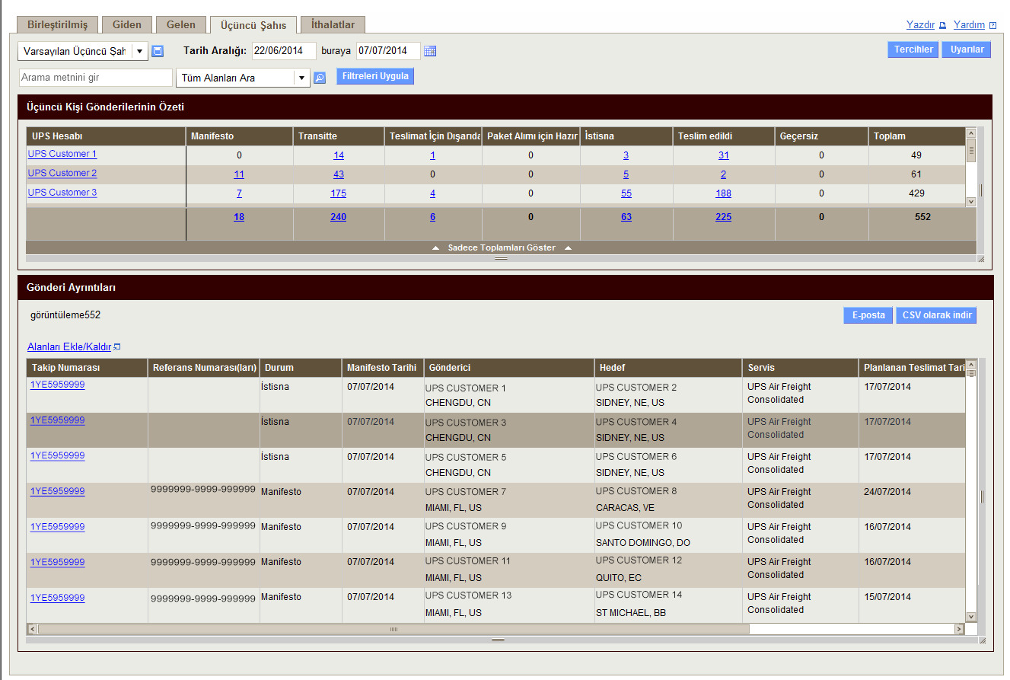
Task: Apply filters with Filtreleri Uygula
Action: (x=375, y=76)
